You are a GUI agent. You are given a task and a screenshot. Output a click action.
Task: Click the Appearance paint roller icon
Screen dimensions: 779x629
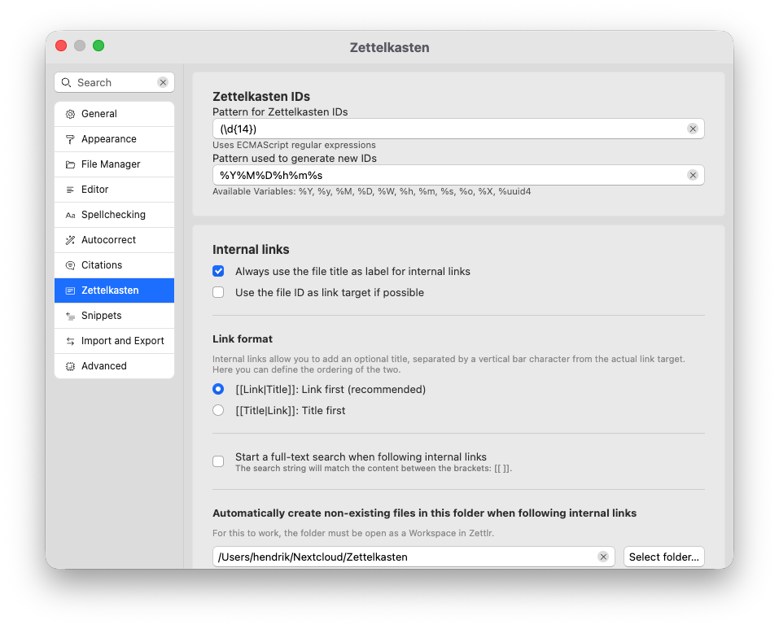click(70, 140)
